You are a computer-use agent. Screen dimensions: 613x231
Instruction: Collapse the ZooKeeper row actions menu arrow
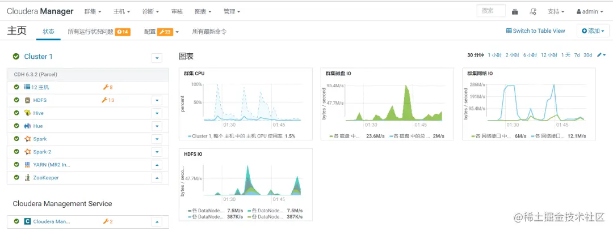pos(157,178)
